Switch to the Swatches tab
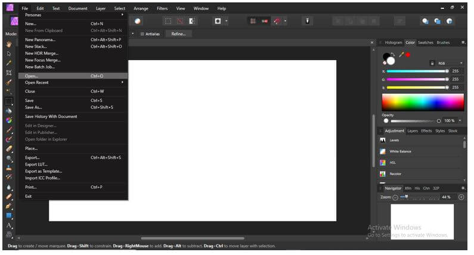The height and width of the screenshot is (255, 474). pyautogui.click(x=425, y=43)
